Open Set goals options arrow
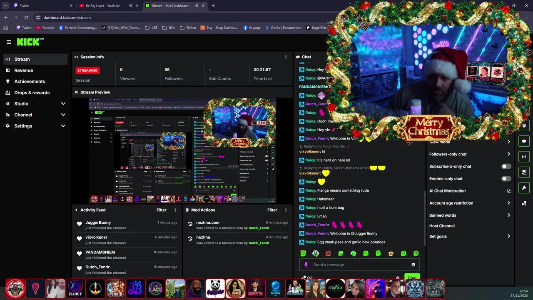 point(508,236)
